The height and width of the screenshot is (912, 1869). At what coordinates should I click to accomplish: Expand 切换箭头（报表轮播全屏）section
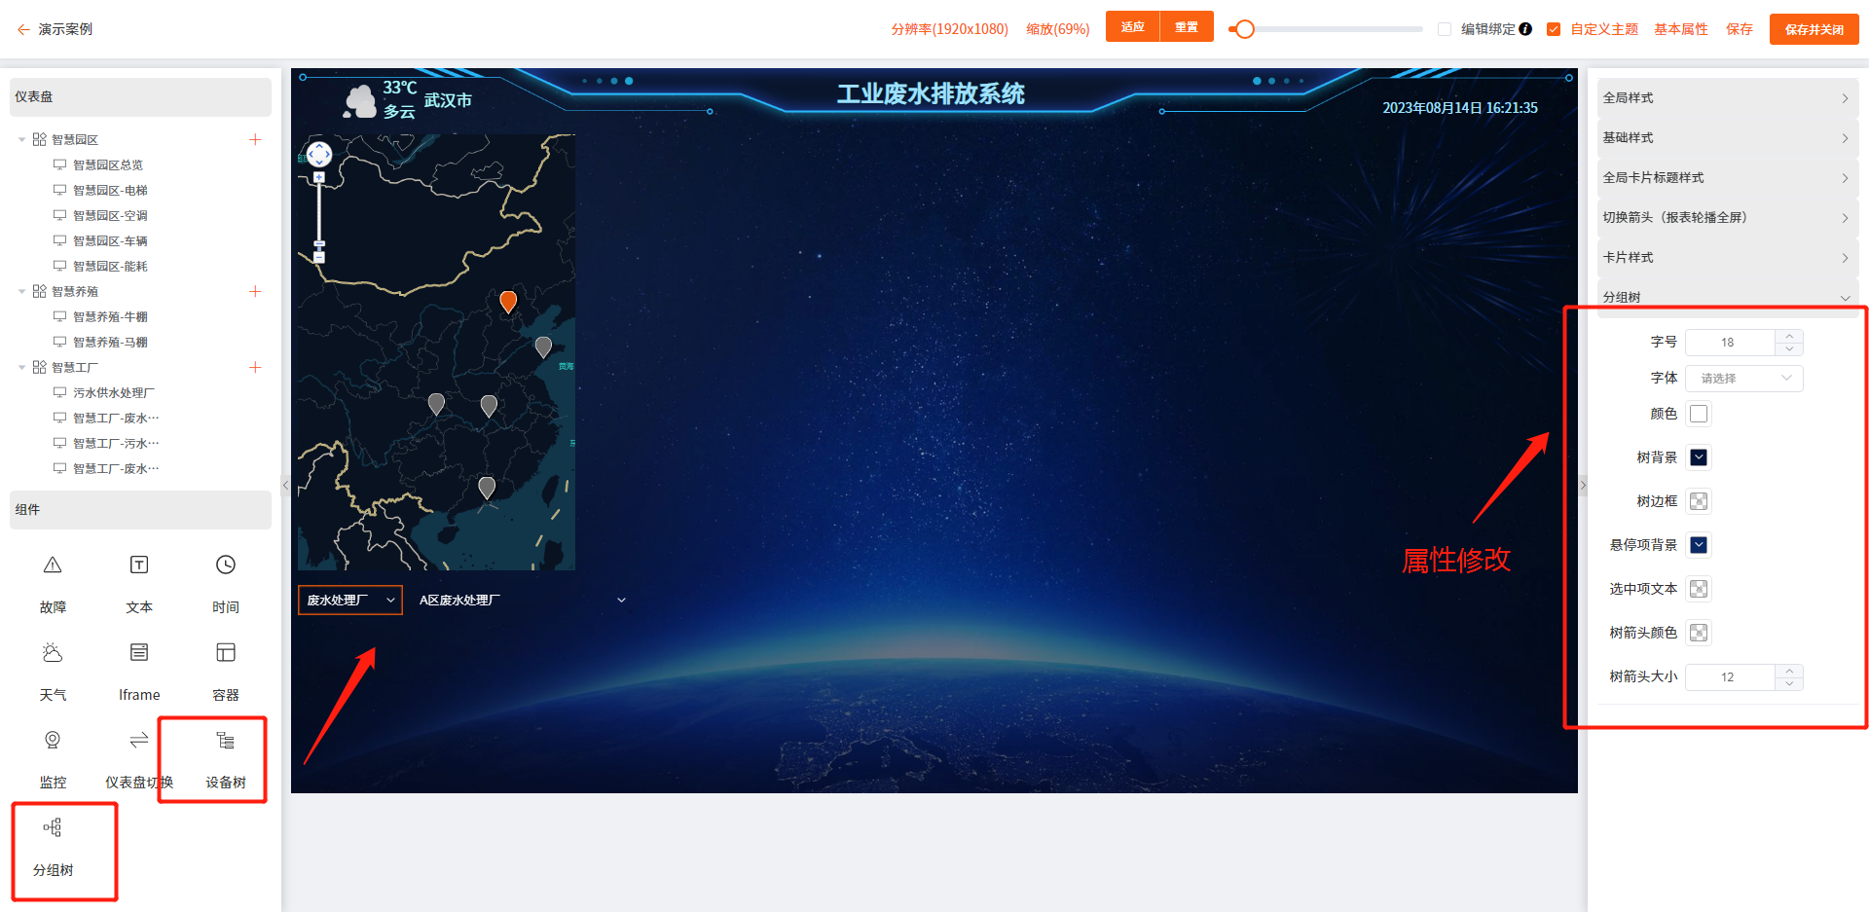pyautogui.click(x=1728, y=218)
